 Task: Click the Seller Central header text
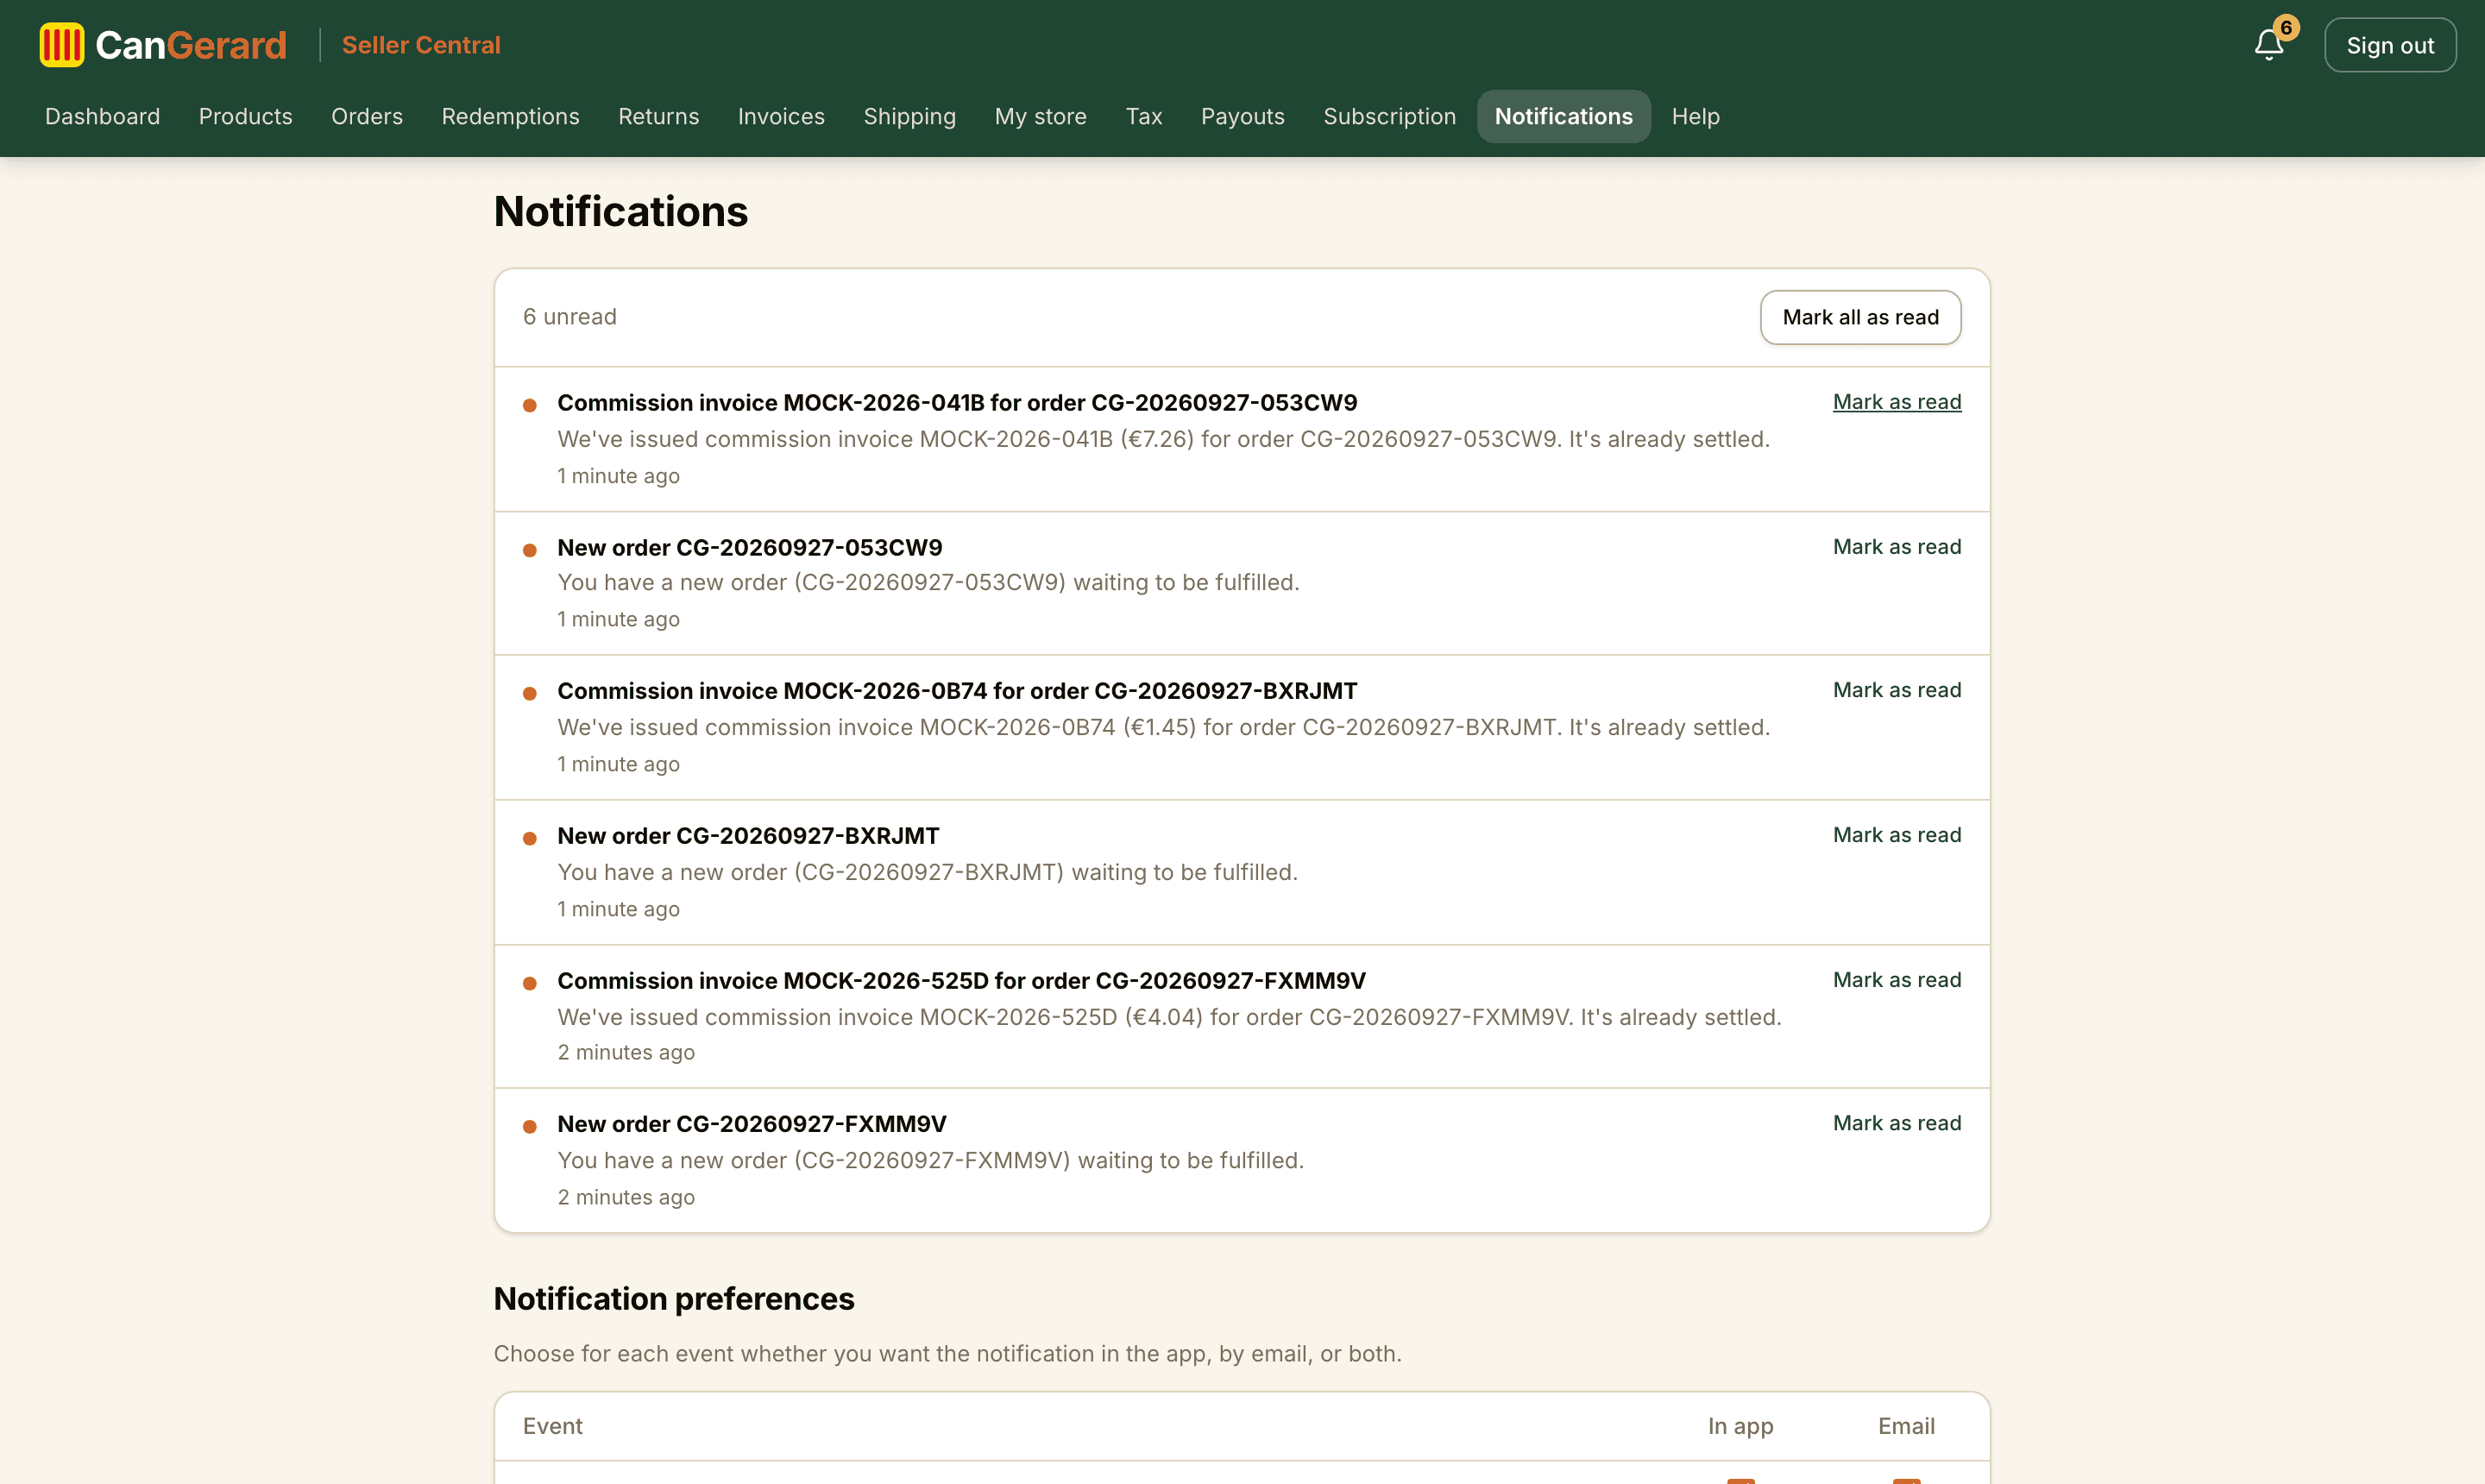(421, 45)
